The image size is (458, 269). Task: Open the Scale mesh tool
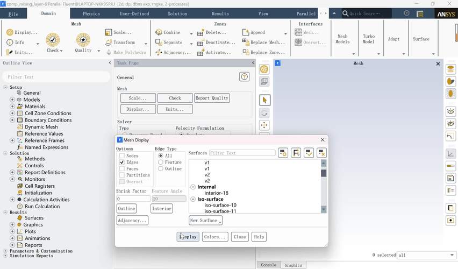point(109,32)
